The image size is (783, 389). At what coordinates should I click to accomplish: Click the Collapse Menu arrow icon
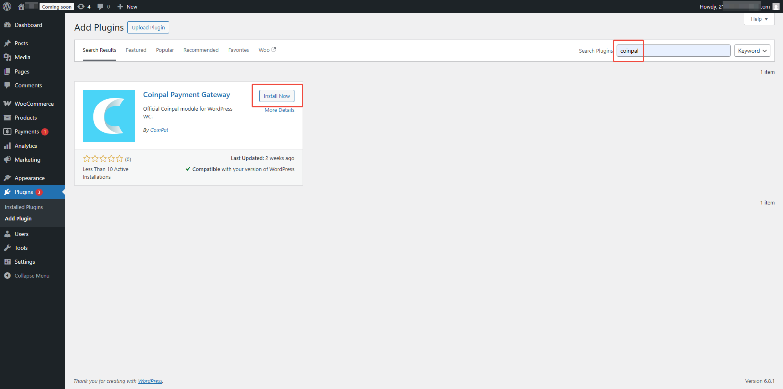7,276
